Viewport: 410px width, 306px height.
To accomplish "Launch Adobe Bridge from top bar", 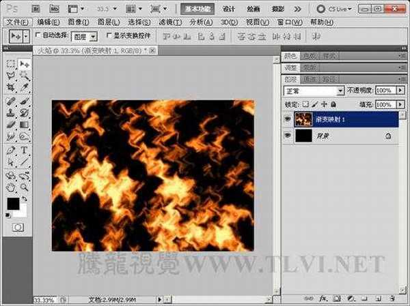I will [x=36, y=9].
